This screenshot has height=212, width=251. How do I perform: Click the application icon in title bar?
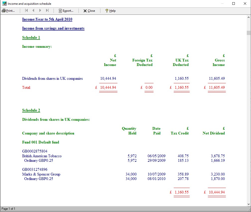[x=4, y=3]
